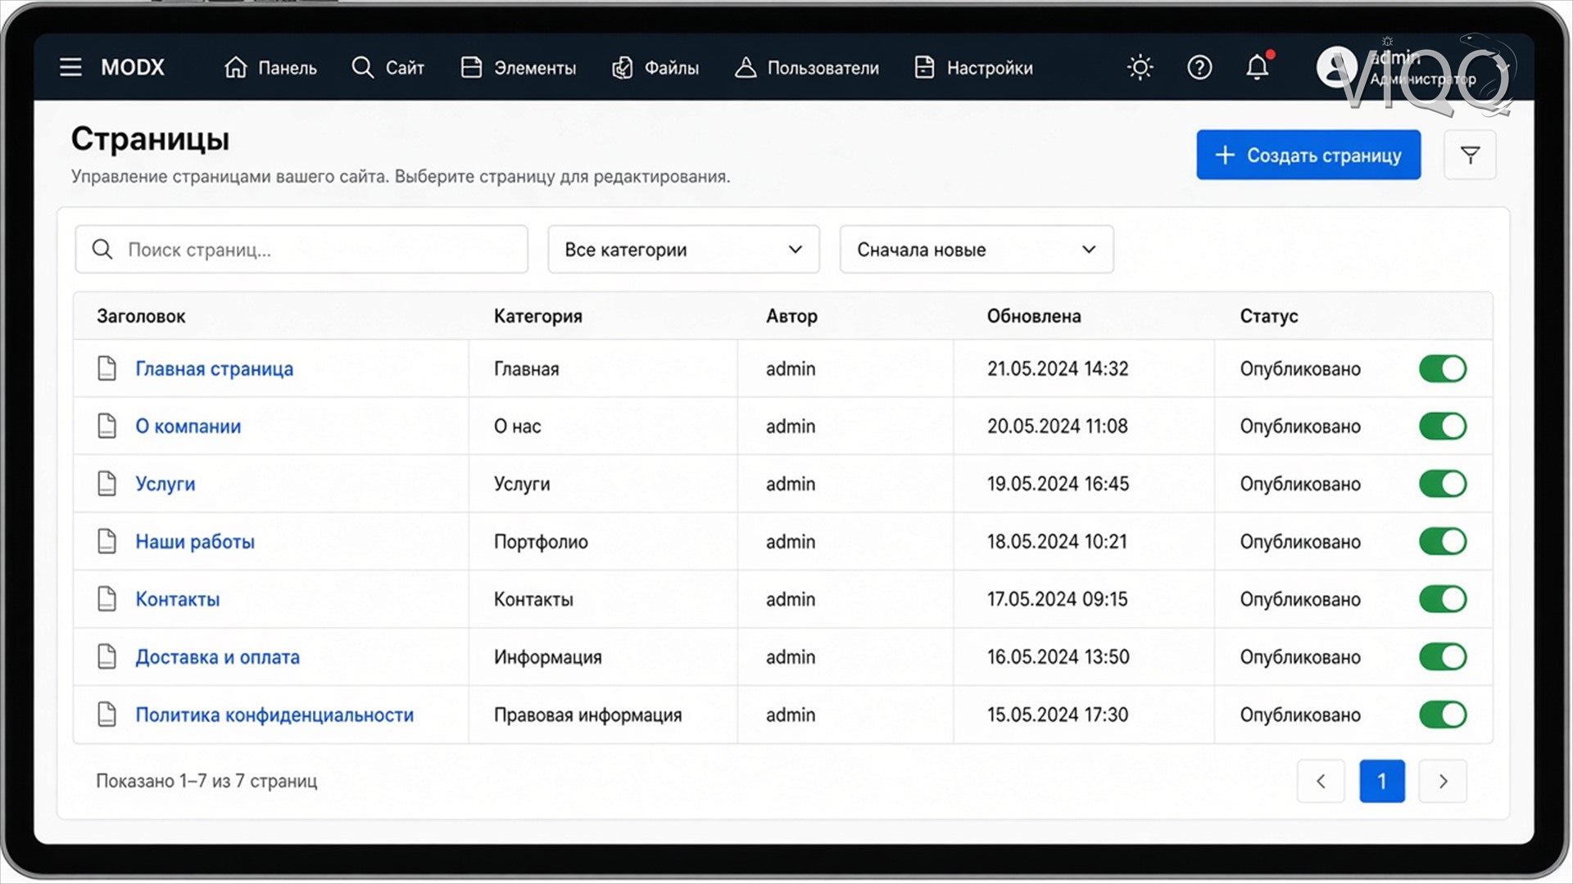This screenshot has width=1573, height=884.
Task: Open the Главная страница page link
Action: pos(214,368)
